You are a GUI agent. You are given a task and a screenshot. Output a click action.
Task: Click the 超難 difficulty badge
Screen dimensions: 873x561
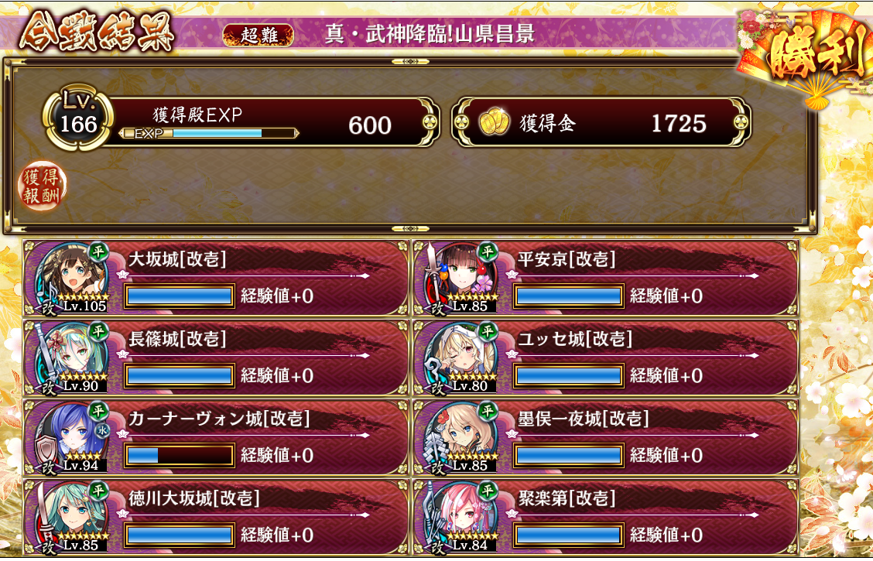pos(258,35)
